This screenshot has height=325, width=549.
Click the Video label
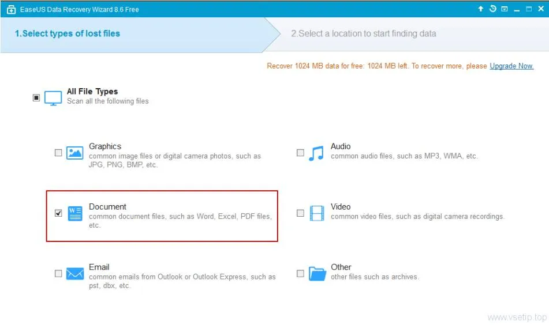(x=341, y=207)
